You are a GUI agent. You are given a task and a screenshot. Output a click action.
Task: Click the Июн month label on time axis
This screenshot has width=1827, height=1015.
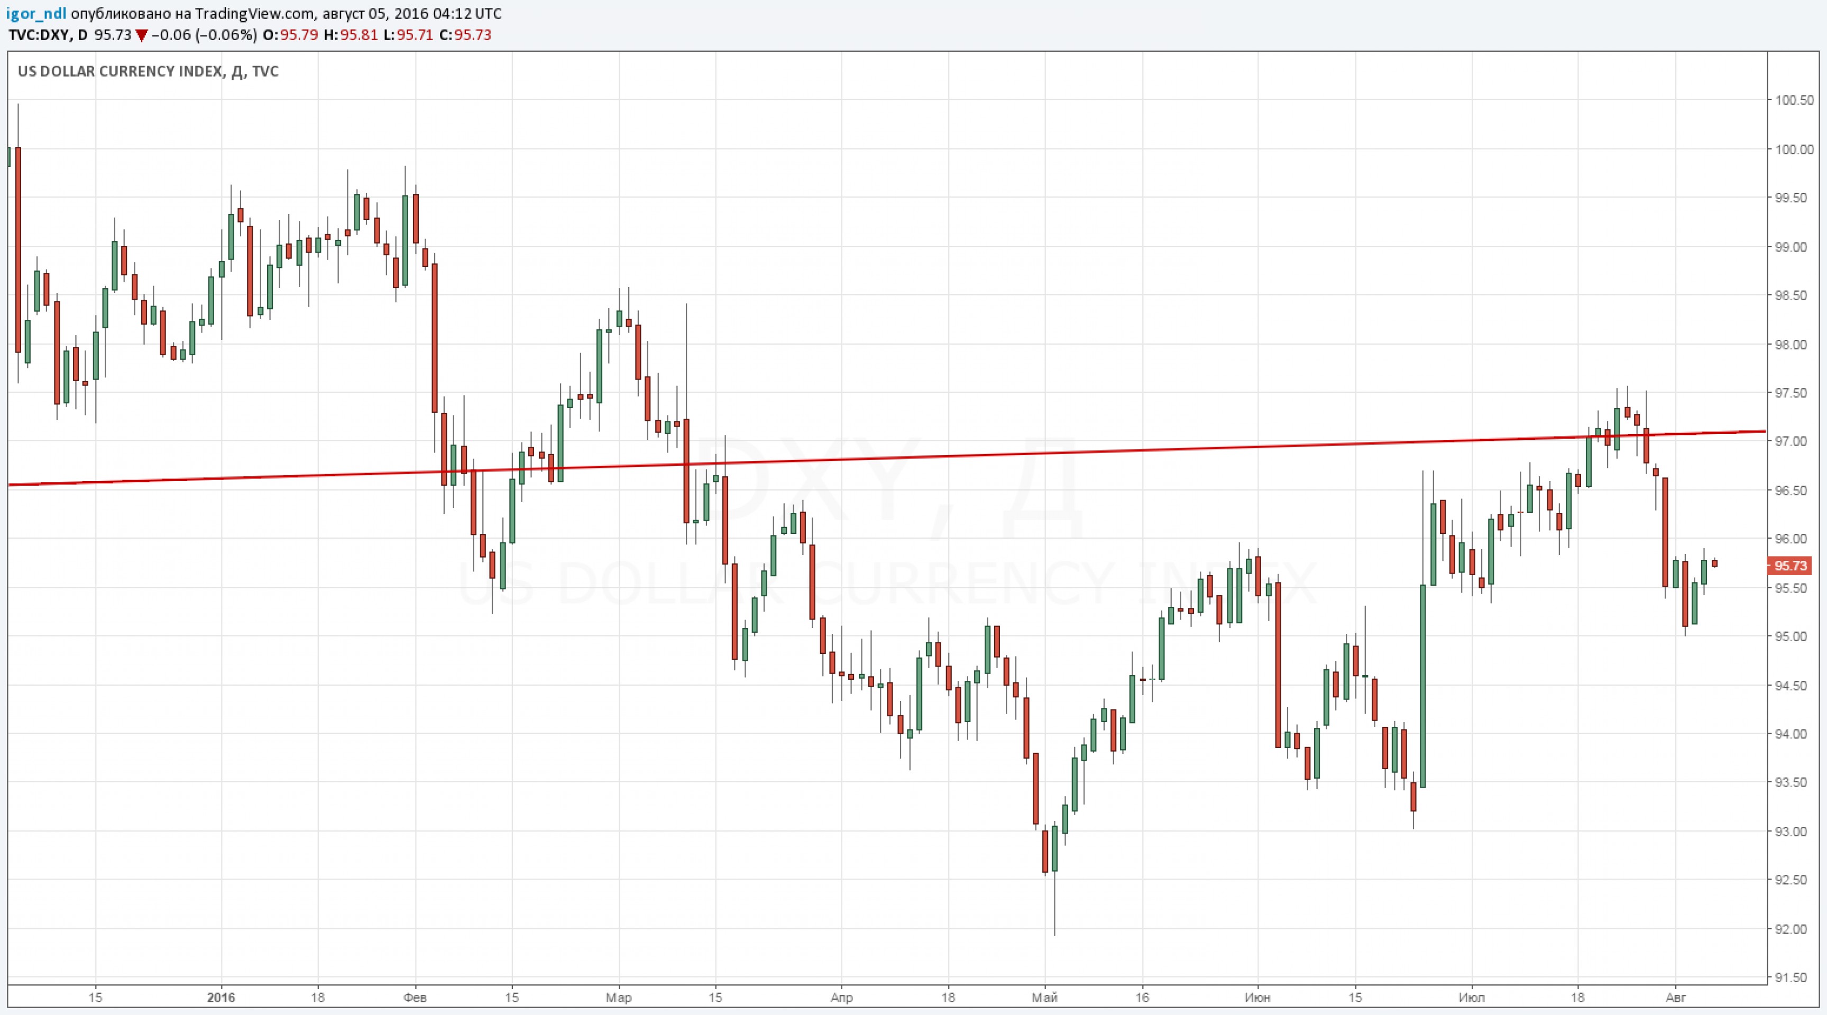pyautogui.click(x=1257, y=998)
